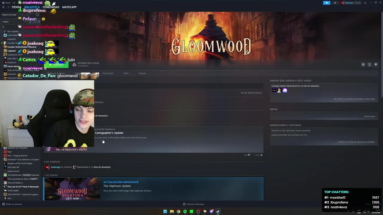Image resolution: width=383 pixels, height=215 pixels.
Task: Click the Add a product plus icon
Action: (3, 204)
